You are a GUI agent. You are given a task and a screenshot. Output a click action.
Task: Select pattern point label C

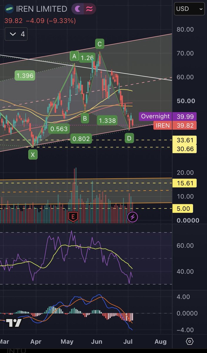tap(100, 44)
